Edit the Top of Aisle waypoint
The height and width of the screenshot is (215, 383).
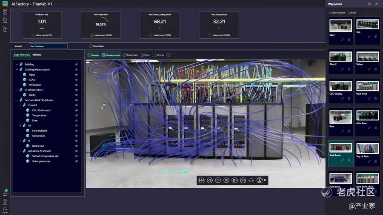point(369,161)
